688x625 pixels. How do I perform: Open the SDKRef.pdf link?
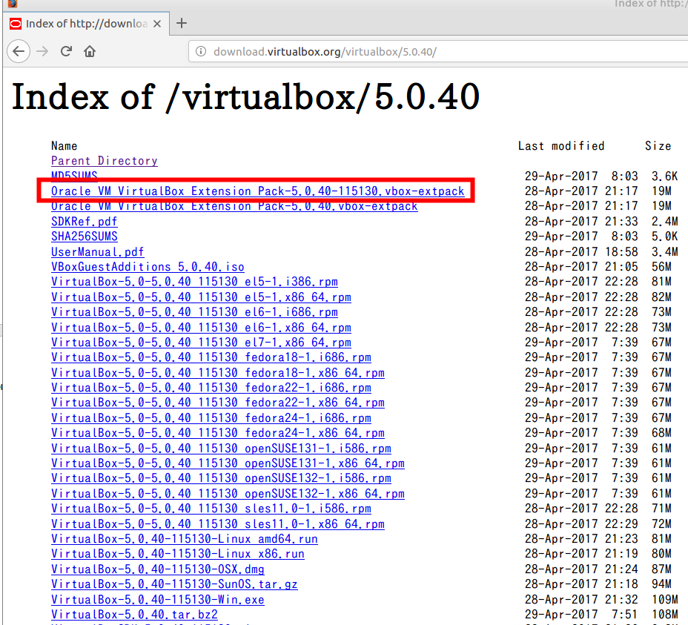(84, 222)
